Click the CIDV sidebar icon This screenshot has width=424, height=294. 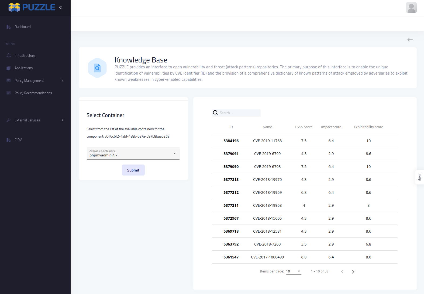pyautogui.click(x=9, y=140)
